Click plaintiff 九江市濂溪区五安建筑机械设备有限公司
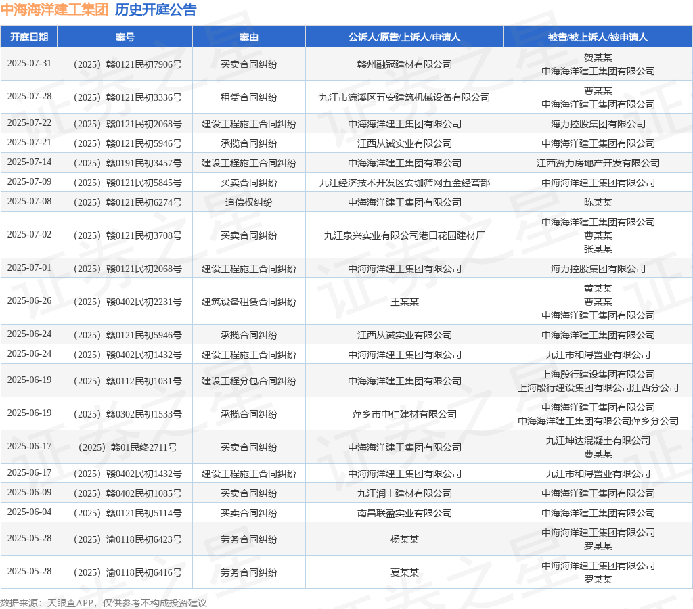The width and height of the screenshot is (693, 609). click(x=405, y=97)
